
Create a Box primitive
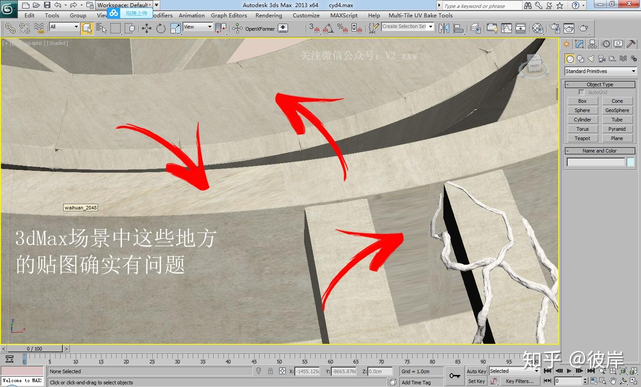click(x=582, y=101)
